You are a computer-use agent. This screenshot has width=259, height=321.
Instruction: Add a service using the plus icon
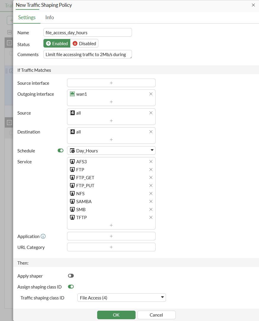pos(111,225)
